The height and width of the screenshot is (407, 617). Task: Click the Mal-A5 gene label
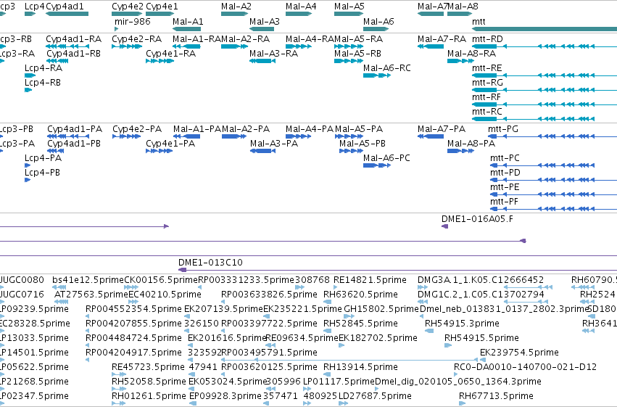[349, 7]
